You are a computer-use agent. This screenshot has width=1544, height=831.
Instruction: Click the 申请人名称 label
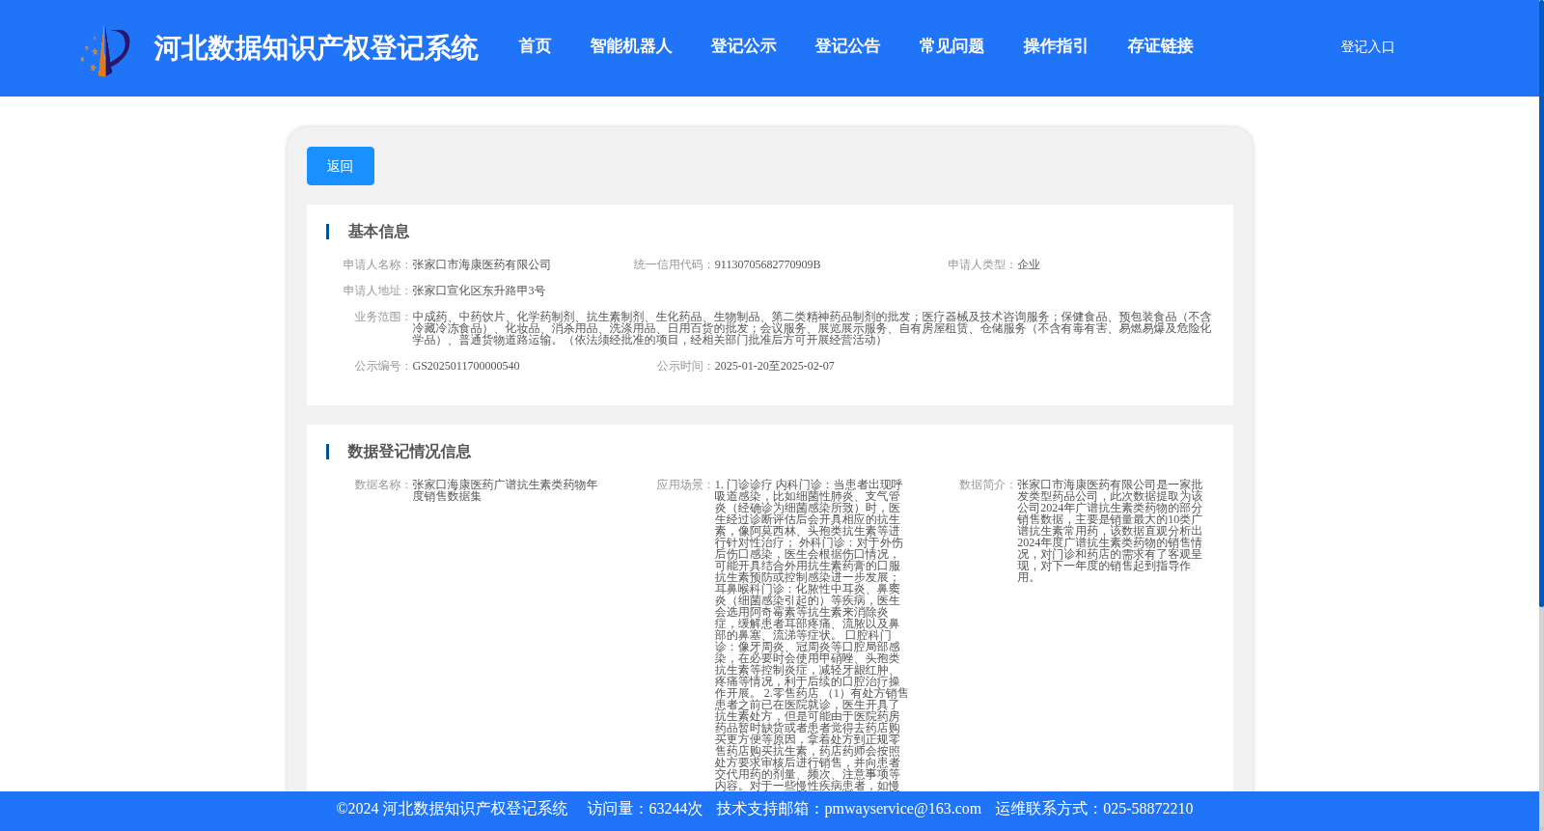pos(375,264)
